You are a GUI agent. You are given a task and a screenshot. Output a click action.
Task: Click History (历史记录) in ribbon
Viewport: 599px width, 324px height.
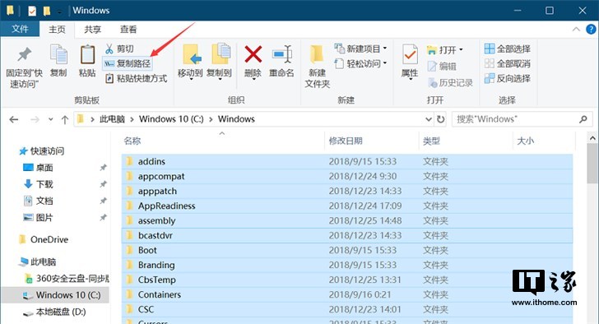[x=450, y=83]
